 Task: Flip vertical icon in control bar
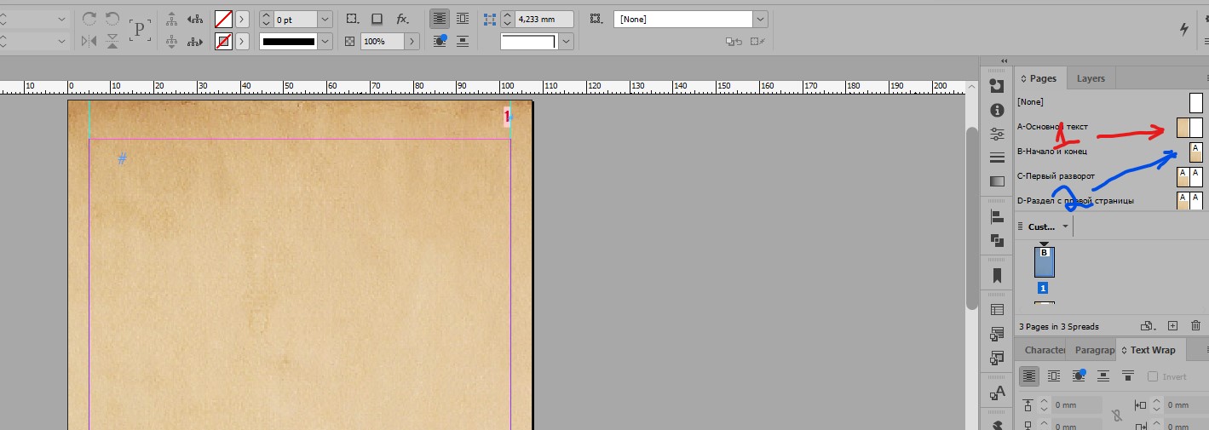tap(112, 41)
